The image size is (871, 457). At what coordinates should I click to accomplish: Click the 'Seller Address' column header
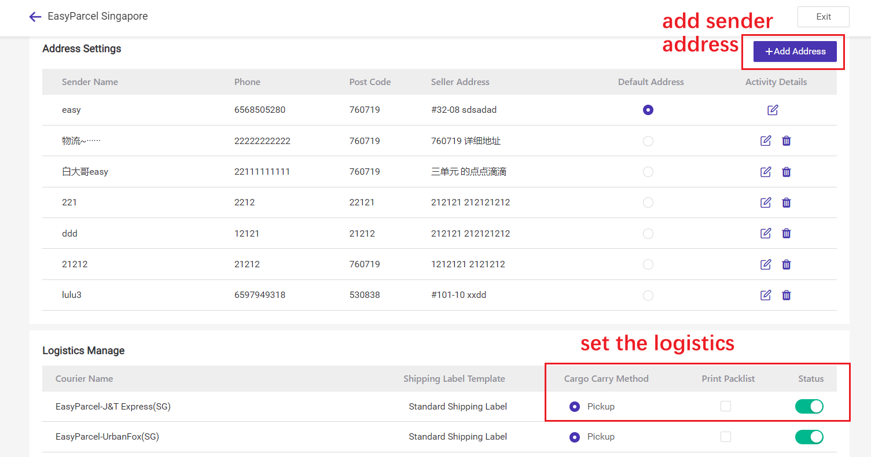(460, 82)
